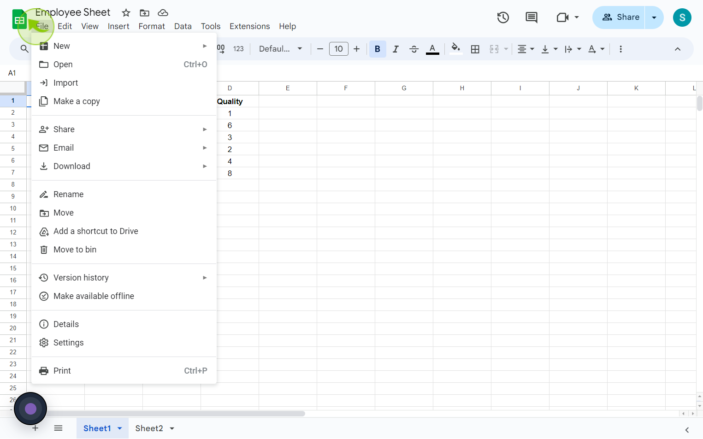
Task: Expand Version history submenu
Action: (124, 278)
